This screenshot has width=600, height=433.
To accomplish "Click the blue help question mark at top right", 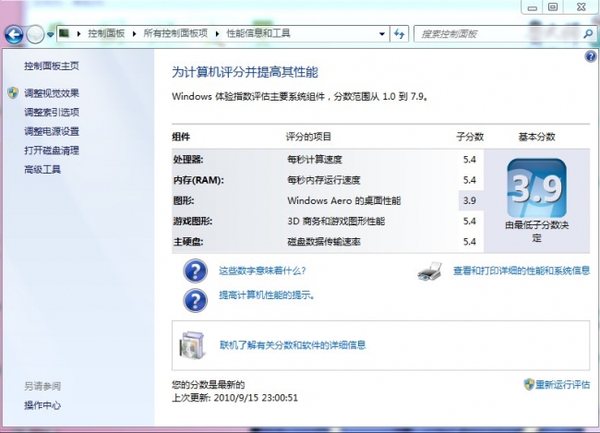I will (x=591, y=56).
